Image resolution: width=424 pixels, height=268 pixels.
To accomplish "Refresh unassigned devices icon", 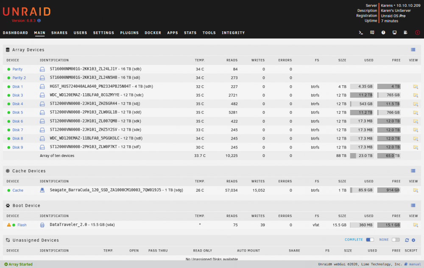I will click(x=407, y=240).
